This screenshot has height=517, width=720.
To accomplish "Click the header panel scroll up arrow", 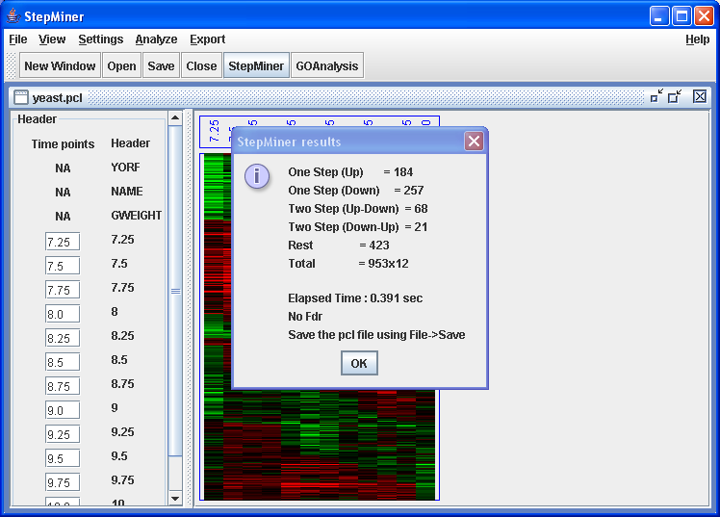I will [x=175, y=118].
